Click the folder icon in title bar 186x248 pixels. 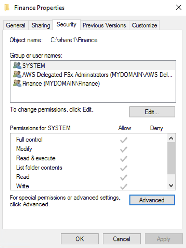(x=7, y=8)
